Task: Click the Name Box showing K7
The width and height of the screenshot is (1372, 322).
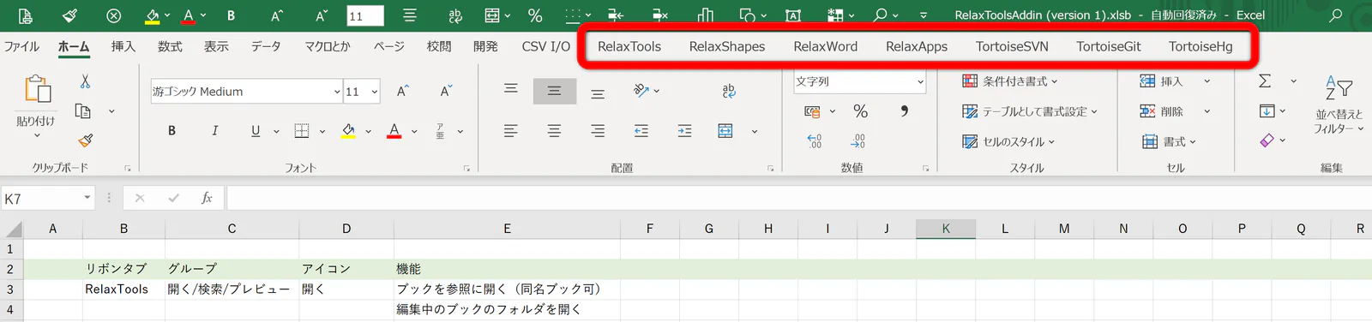Action: tap(41, 199)
